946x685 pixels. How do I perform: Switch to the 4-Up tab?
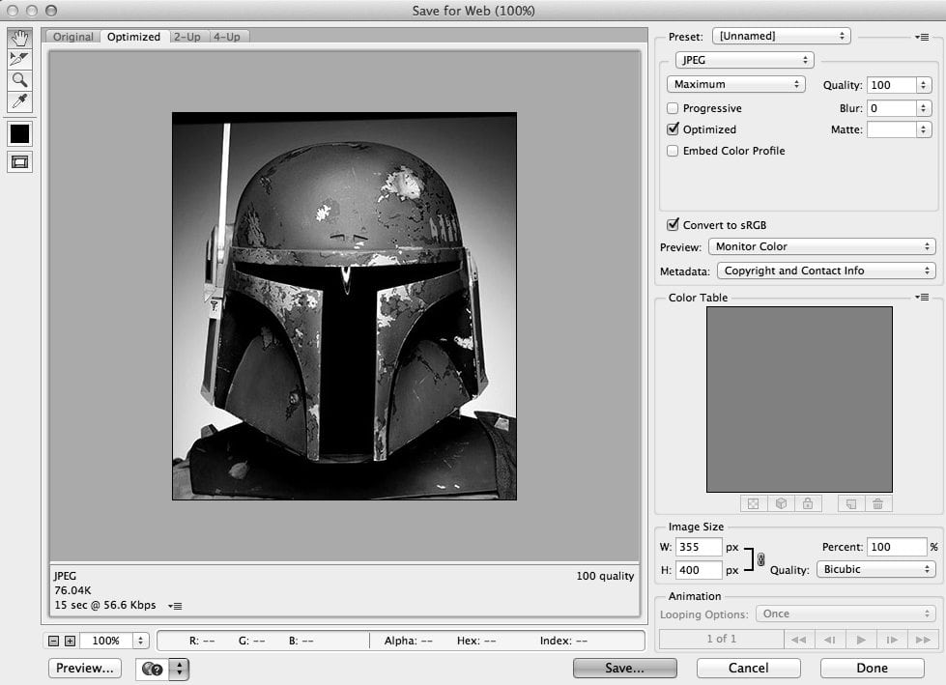click(227, 37)
